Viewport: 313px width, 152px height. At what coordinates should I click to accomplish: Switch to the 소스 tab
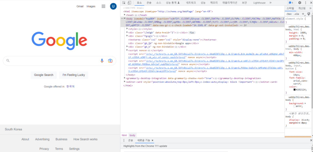pos(159,3)
